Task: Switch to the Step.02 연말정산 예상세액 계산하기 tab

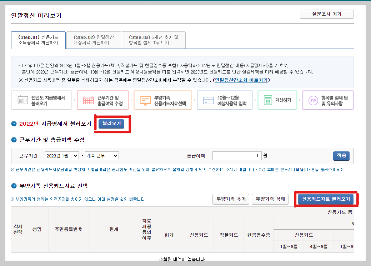Action: (94, 40)
